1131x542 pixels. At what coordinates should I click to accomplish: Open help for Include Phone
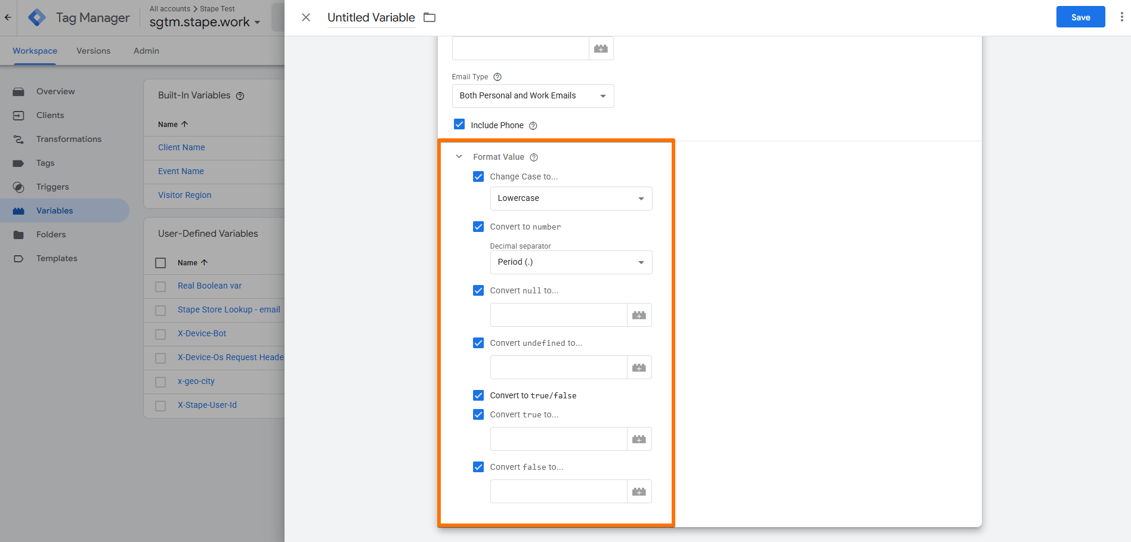[x=533, y=126]
